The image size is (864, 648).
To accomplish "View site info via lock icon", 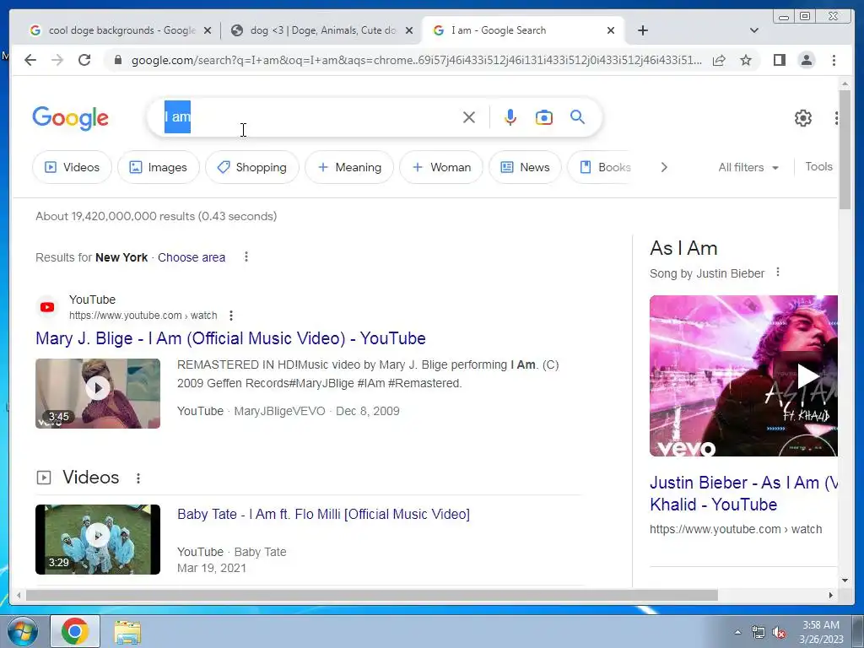I will 117,60.
